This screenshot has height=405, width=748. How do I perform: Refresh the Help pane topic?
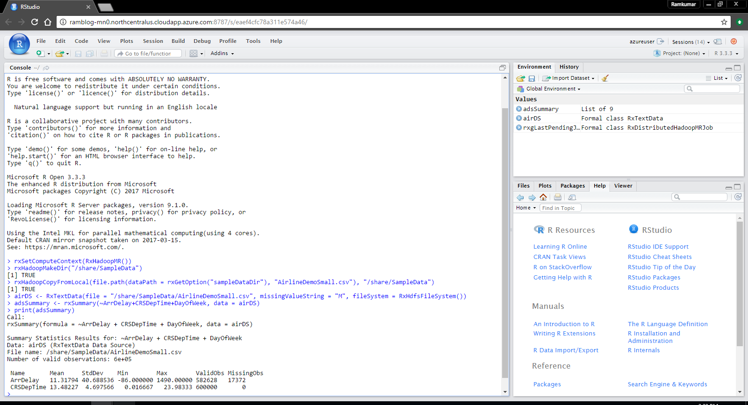738,197
